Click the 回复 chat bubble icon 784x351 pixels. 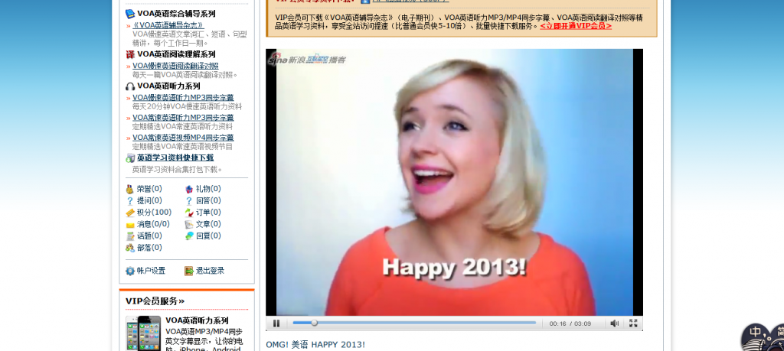click(x=189, y=236)
